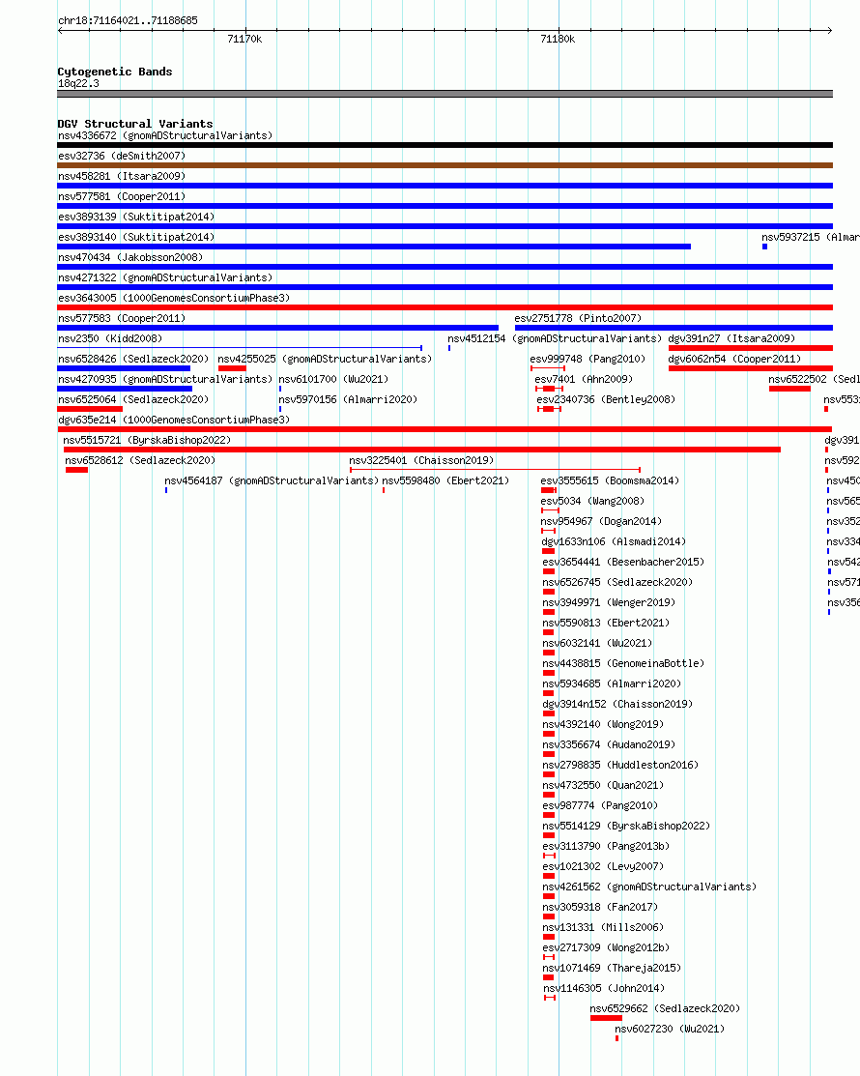Open nsv5515721 ByrskaBishop2022 variant
This screenshot has width=860, height=1076.
tap(421, 450)
